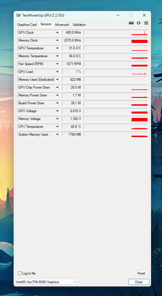Viewport: 162px width, 296px height.
Task: Click the 822 MB memory used value
Action: [x=72, y=80]
